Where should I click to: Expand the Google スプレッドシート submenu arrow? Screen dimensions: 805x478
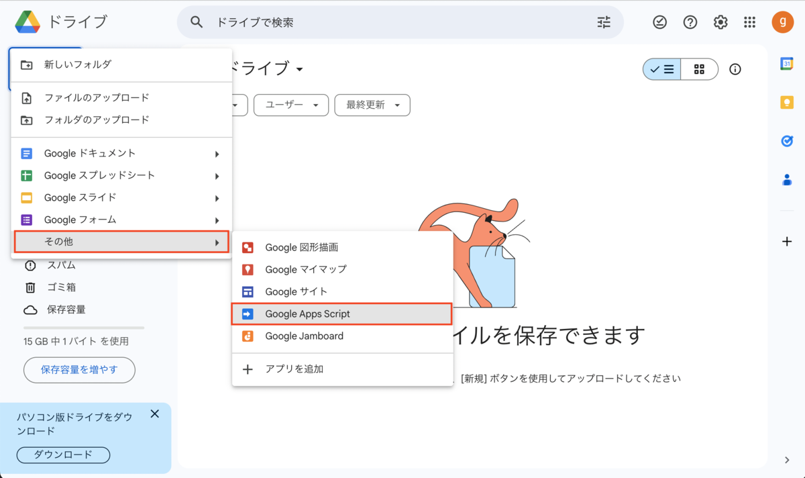click(217, 175)
